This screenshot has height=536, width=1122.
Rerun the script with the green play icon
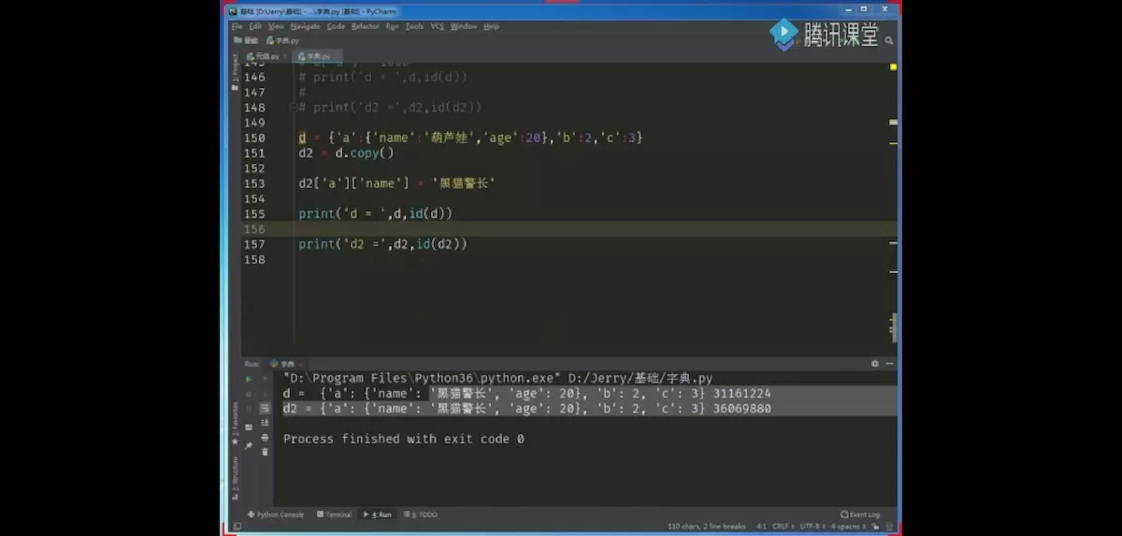(249, 379)
